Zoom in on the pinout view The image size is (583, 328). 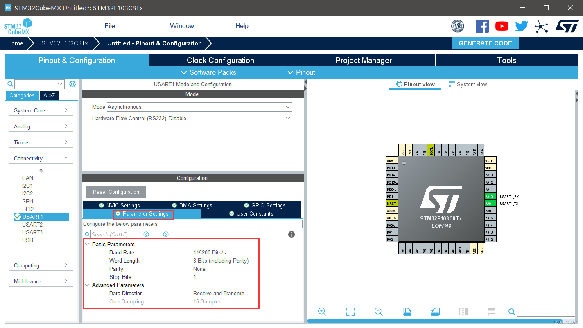click(322, 312)
